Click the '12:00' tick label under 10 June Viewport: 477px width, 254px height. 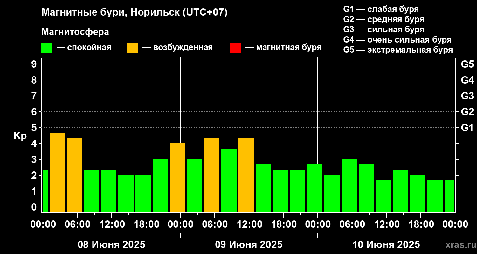(x=386, y=224)
